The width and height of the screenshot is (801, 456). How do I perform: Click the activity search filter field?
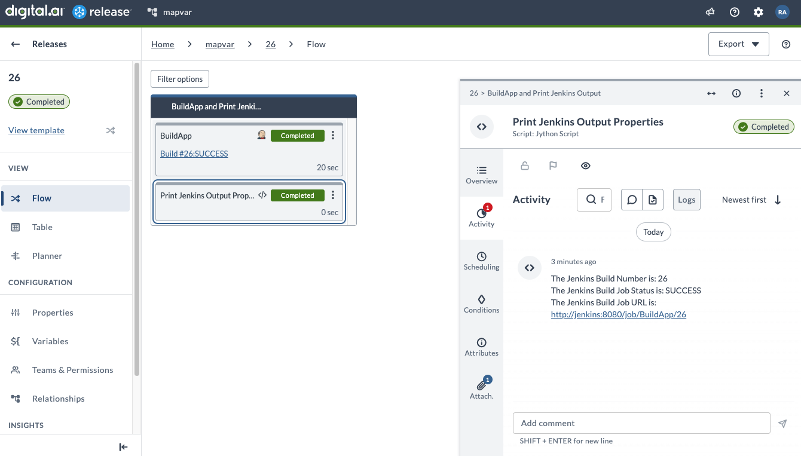tap(594, 200)
